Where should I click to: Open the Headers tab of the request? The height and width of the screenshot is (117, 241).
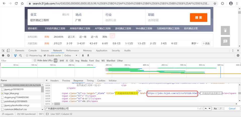[54, 80]
